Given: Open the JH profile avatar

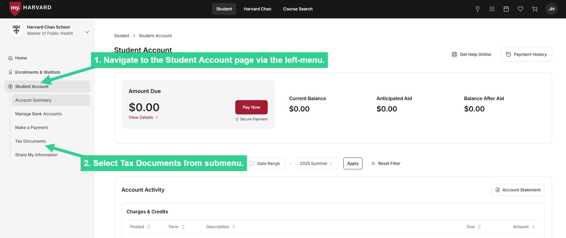Looking at the screenshot, I should pos(552,9).
